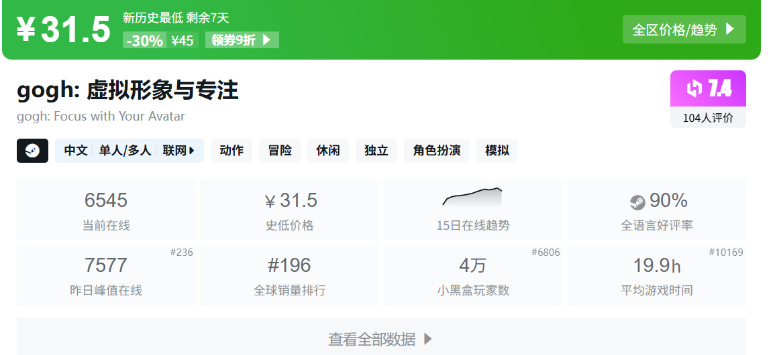This screenshot has width=773, height=355.
Task: Click the 新历史最低 剩余7天 label
Action: 176,18
